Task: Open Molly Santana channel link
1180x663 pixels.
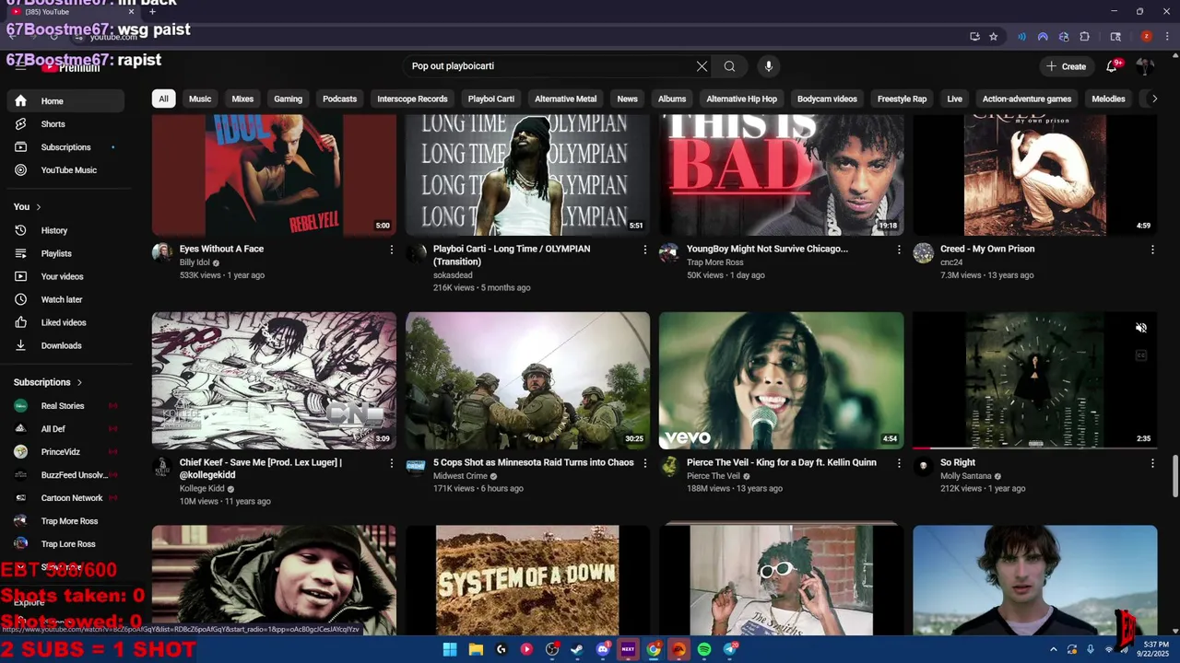Action: (x=965, y=476)
